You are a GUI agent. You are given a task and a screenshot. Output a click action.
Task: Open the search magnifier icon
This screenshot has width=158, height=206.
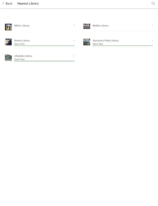(153, 3)
